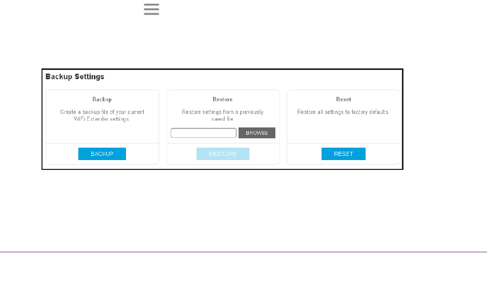Click text 'Create a backup file of your current'
Screen dimensions: 488x287
pyautogui.click(x=102, y=112)
